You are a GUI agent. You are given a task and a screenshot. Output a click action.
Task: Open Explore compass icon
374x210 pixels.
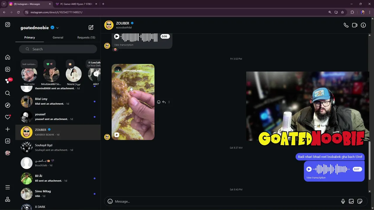[8, 105]
